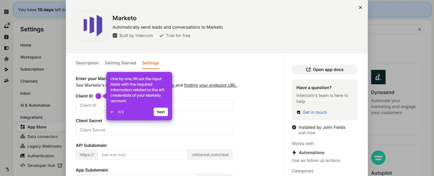This screenshot has width=434, height=176.
Task: Open the Outbound paper plane icon
Action: pos(7,70)
